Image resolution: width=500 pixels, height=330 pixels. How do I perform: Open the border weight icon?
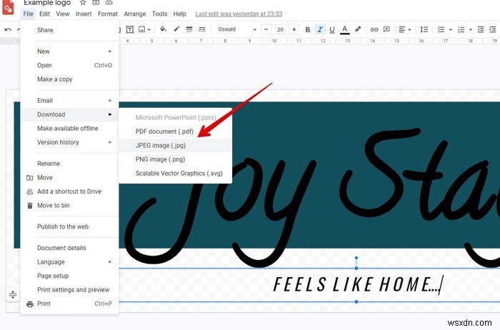(x=189, y=29)
